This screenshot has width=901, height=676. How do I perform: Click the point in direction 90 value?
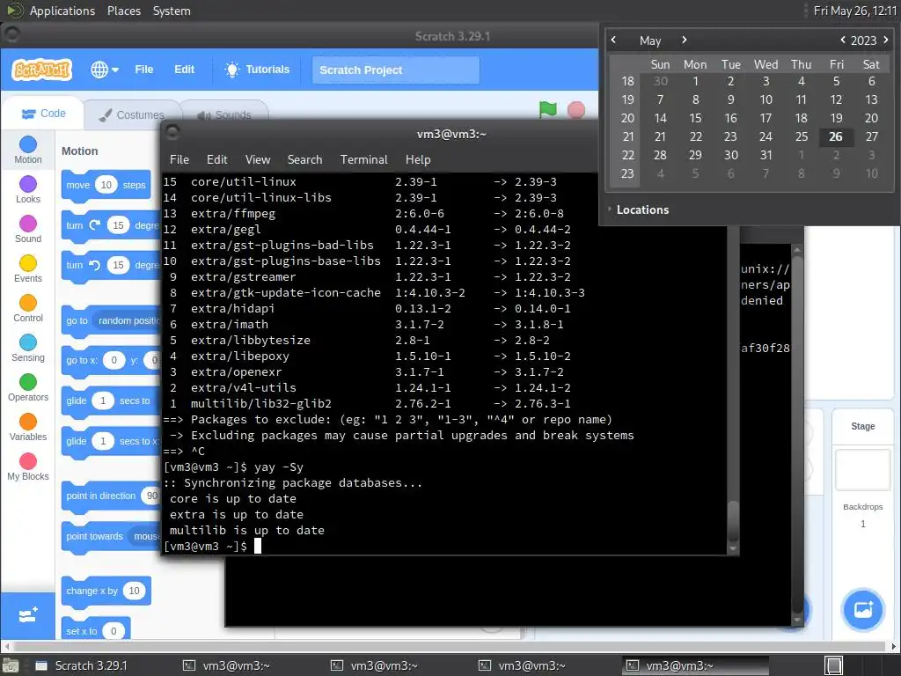pos(151,496)
